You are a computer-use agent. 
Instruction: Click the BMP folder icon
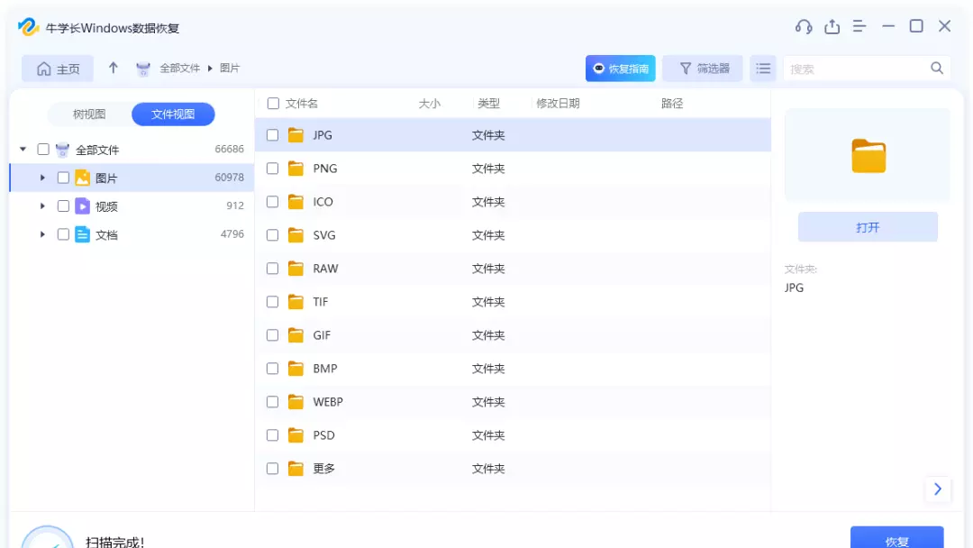click(296, 369)
